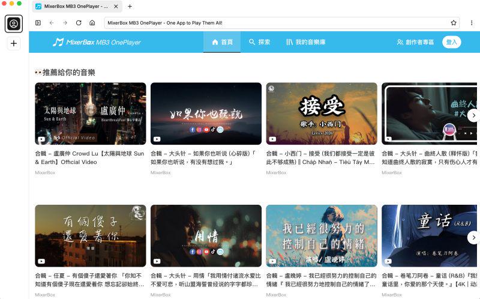
Task: Reload the page
Action: tap(79, 23)
